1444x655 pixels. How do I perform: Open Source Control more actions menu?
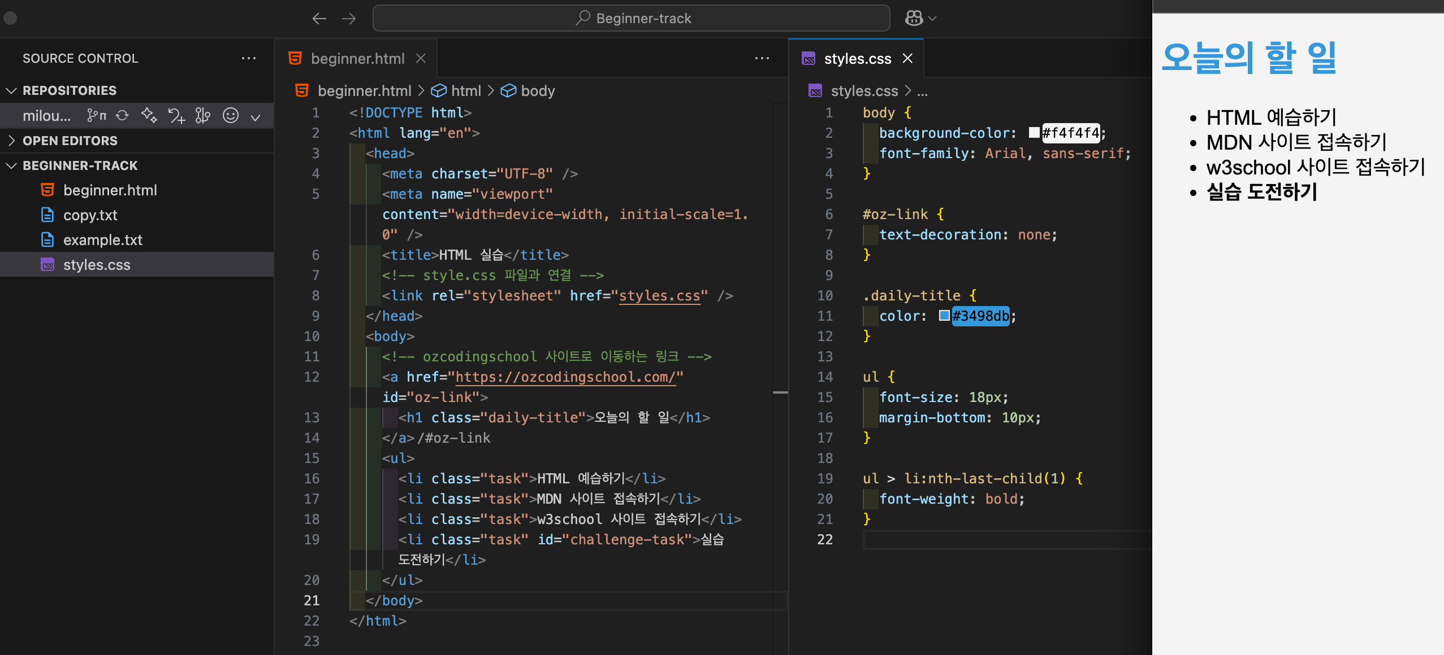pyautogui.click(x=249, y=58)
